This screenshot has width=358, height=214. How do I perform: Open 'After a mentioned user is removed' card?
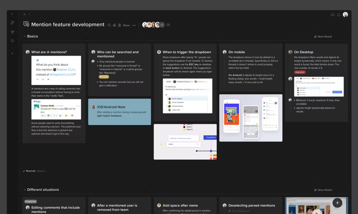(x=117, y=208)
